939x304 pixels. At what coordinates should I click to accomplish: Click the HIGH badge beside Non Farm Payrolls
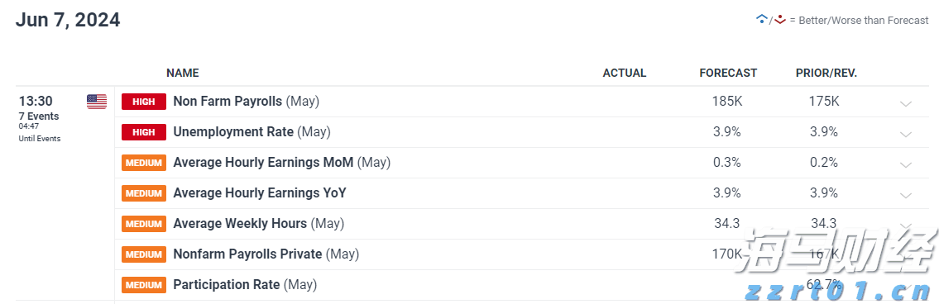point(144,102)
